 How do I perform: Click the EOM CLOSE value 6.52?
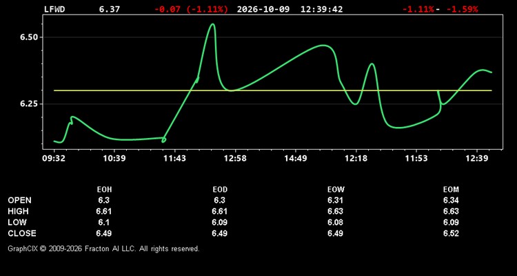click(x=451, y=233)
